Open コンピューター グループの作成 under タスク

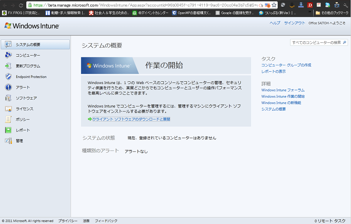(x=287, y=65)
